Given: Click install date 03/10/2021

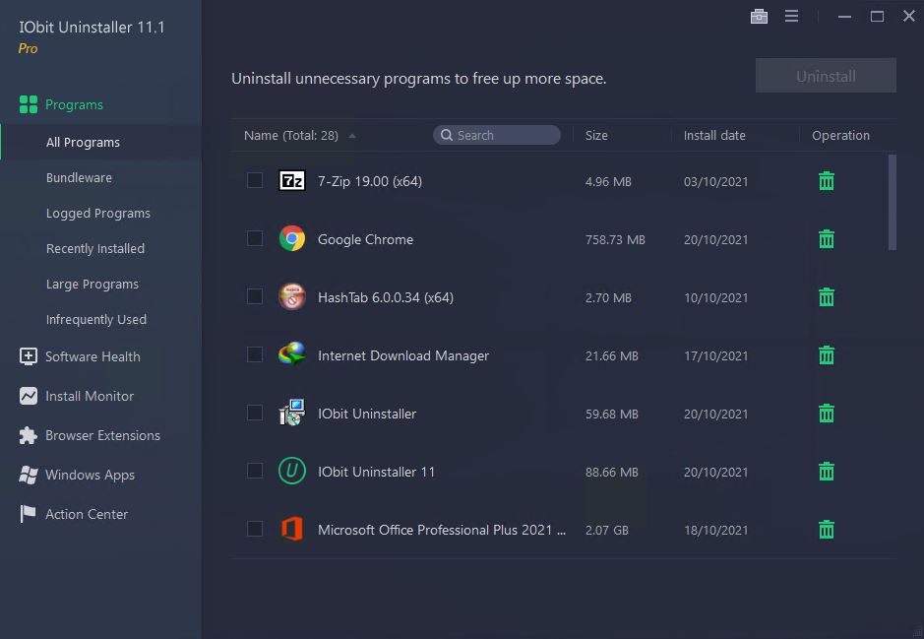Looking at the screenshot, I should (x=715, y=181).
